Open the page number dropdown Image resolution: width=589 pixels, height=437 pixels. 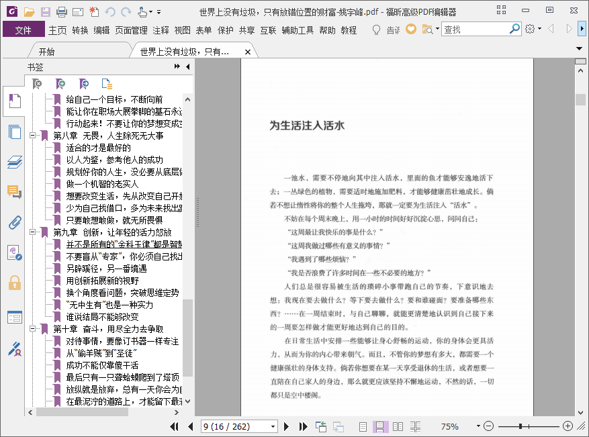[273, 426]
